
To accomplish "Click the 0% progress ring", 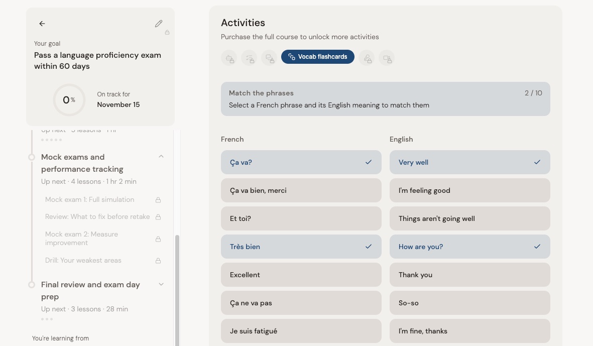I will coord(69,100).
